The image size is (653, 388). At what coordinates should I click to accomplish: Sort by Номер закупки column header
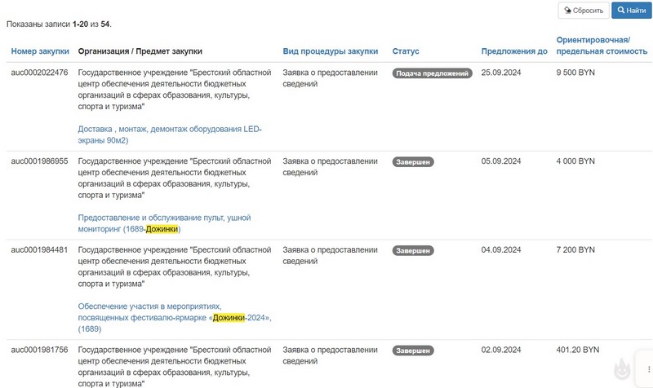39,51
